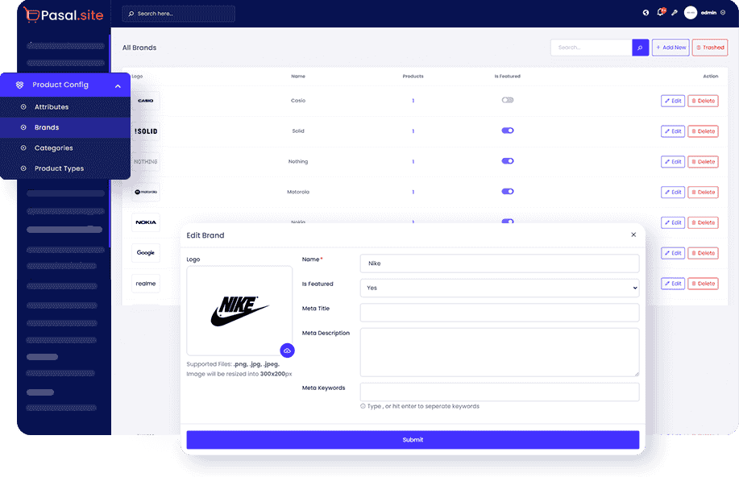Click the Product Config layers icon
The height and width of the screenshot is (477, 739).
[19, 85]
